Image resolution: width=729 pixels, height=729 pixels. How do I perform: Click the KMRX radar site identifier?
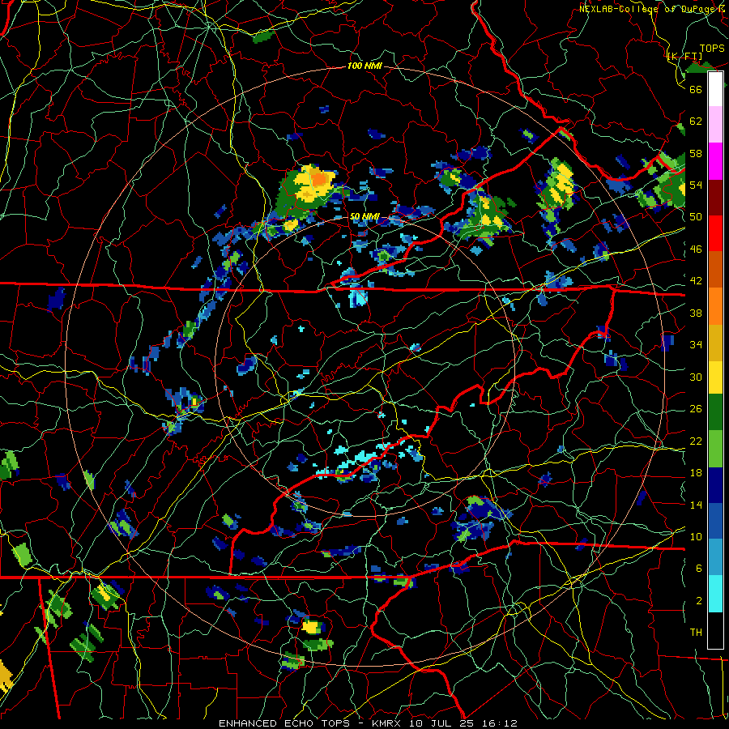pyautogui.click(x=386, y=723)
